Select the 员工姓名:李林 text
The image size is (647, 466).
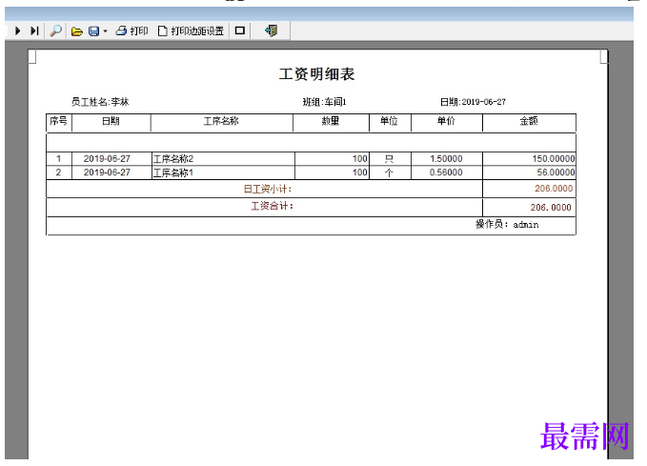coord(100,102)
